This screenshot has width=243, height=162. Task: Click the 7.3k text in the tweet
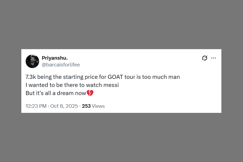(30, 77)
